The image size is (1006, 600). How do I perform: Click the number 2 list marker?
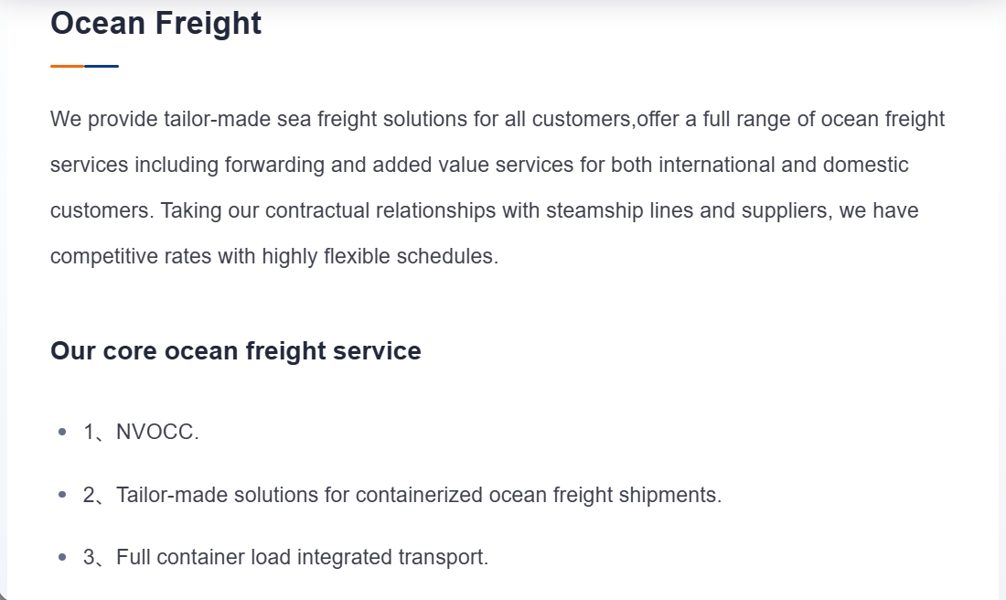pos(90,495)
